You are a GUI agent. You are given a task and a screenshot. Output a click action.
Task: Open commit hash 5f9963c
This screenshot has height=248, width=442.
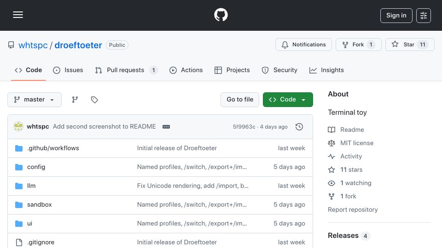(244, 127)
